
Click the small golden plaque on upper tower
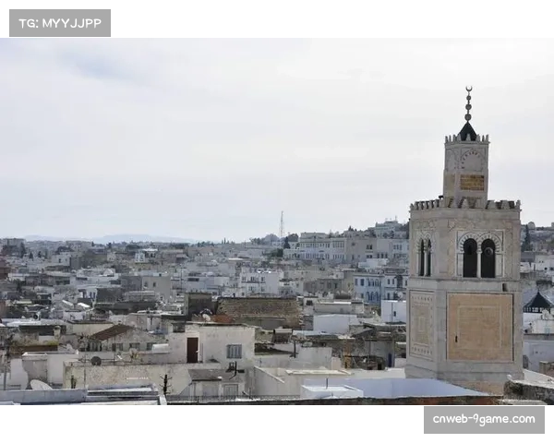(472, 183)
